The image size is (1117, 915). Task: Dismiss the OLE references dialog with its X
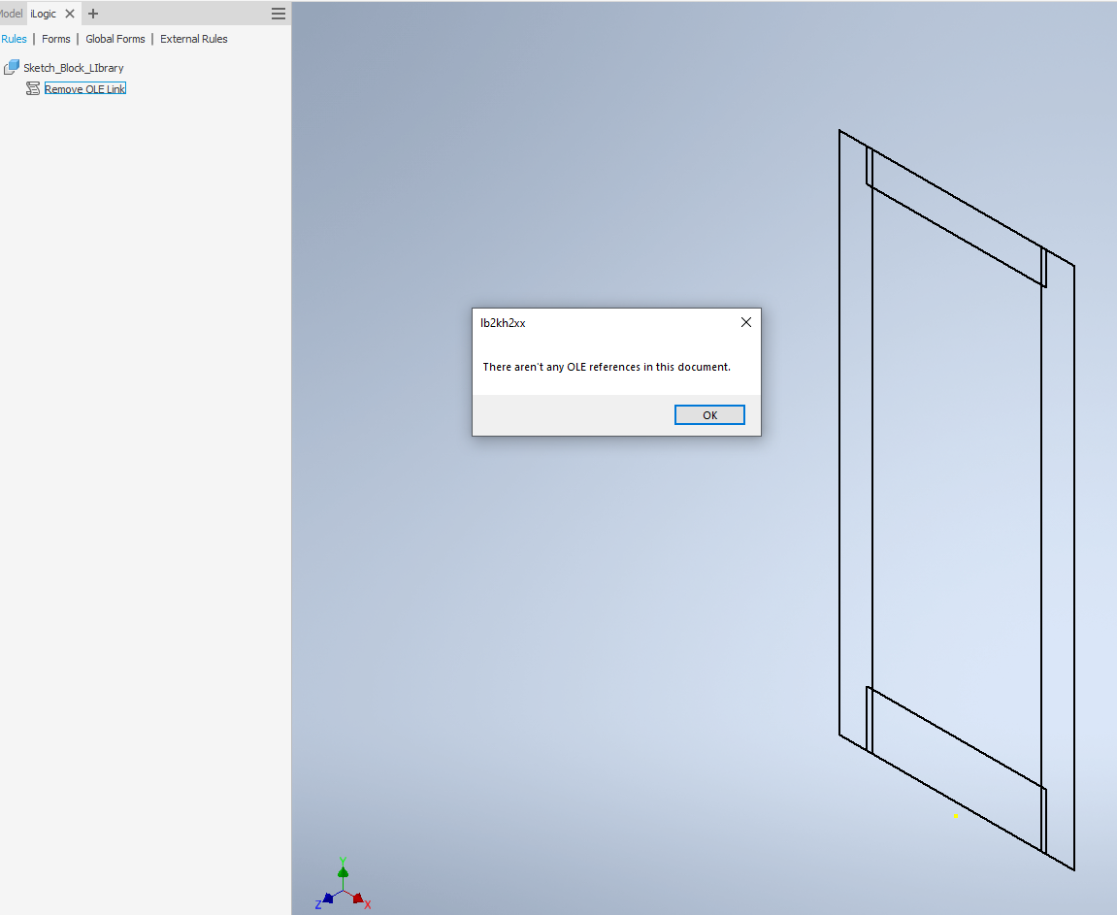[745, 322]
